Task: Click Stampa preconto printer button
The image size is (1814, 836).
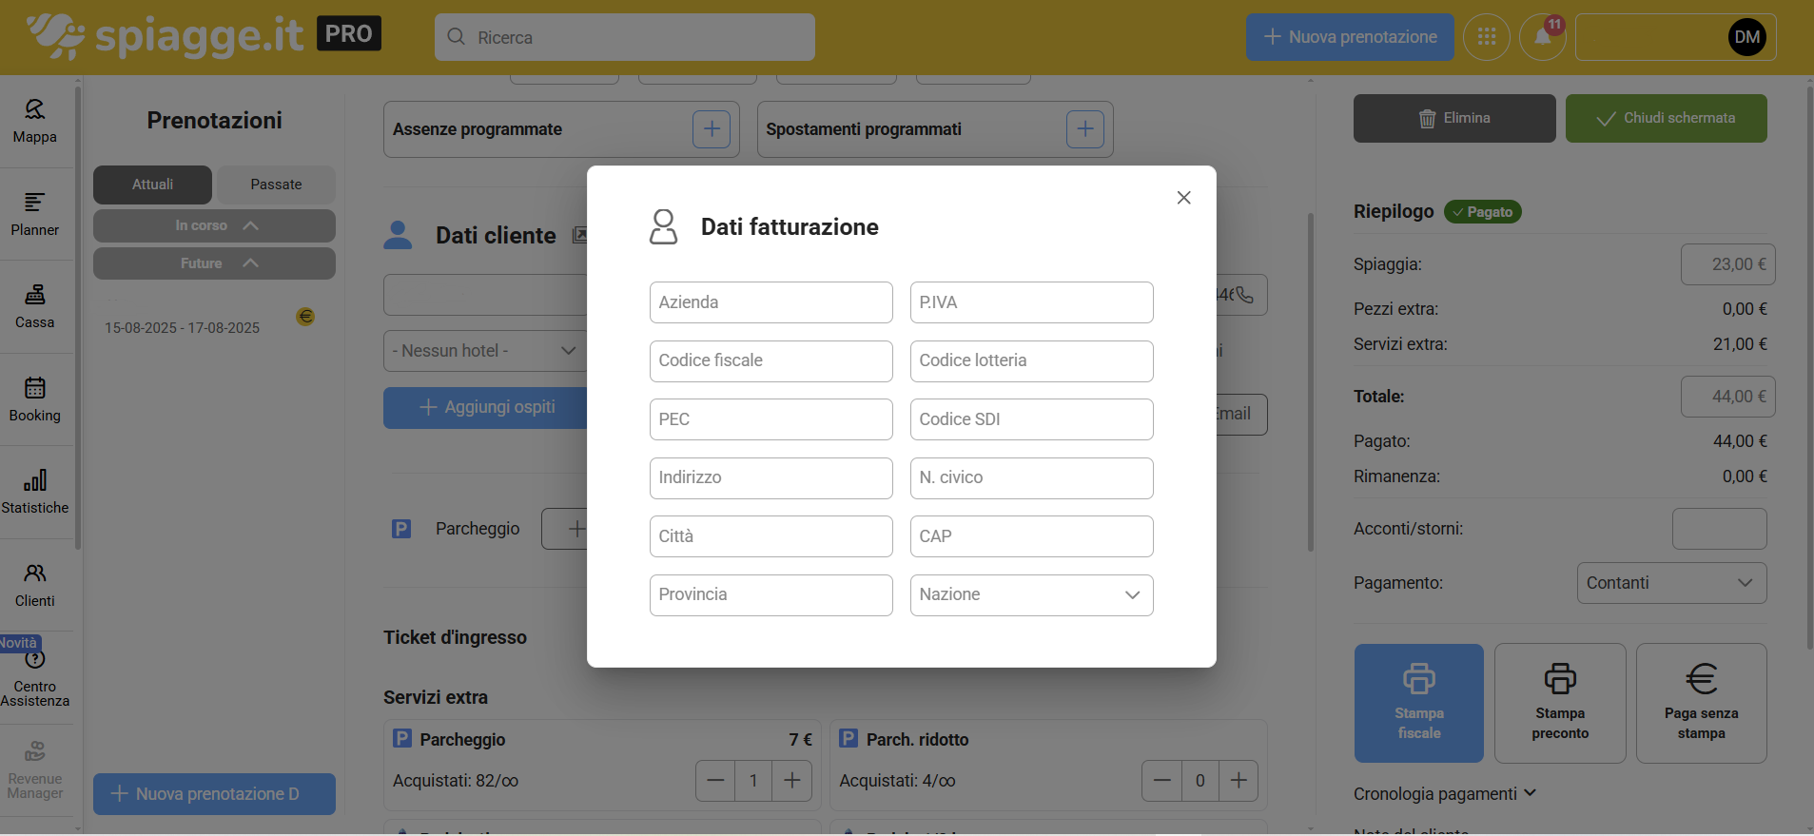Action: point(1560,703)
